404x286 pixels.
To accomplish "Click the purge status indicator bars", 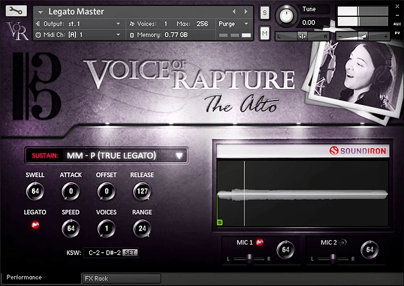I will click(x=235, y=35).
